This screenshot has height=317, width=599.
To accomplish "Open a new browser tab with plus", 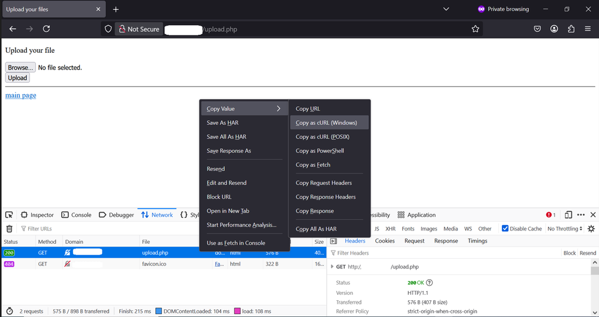I will tap(116, 9).
